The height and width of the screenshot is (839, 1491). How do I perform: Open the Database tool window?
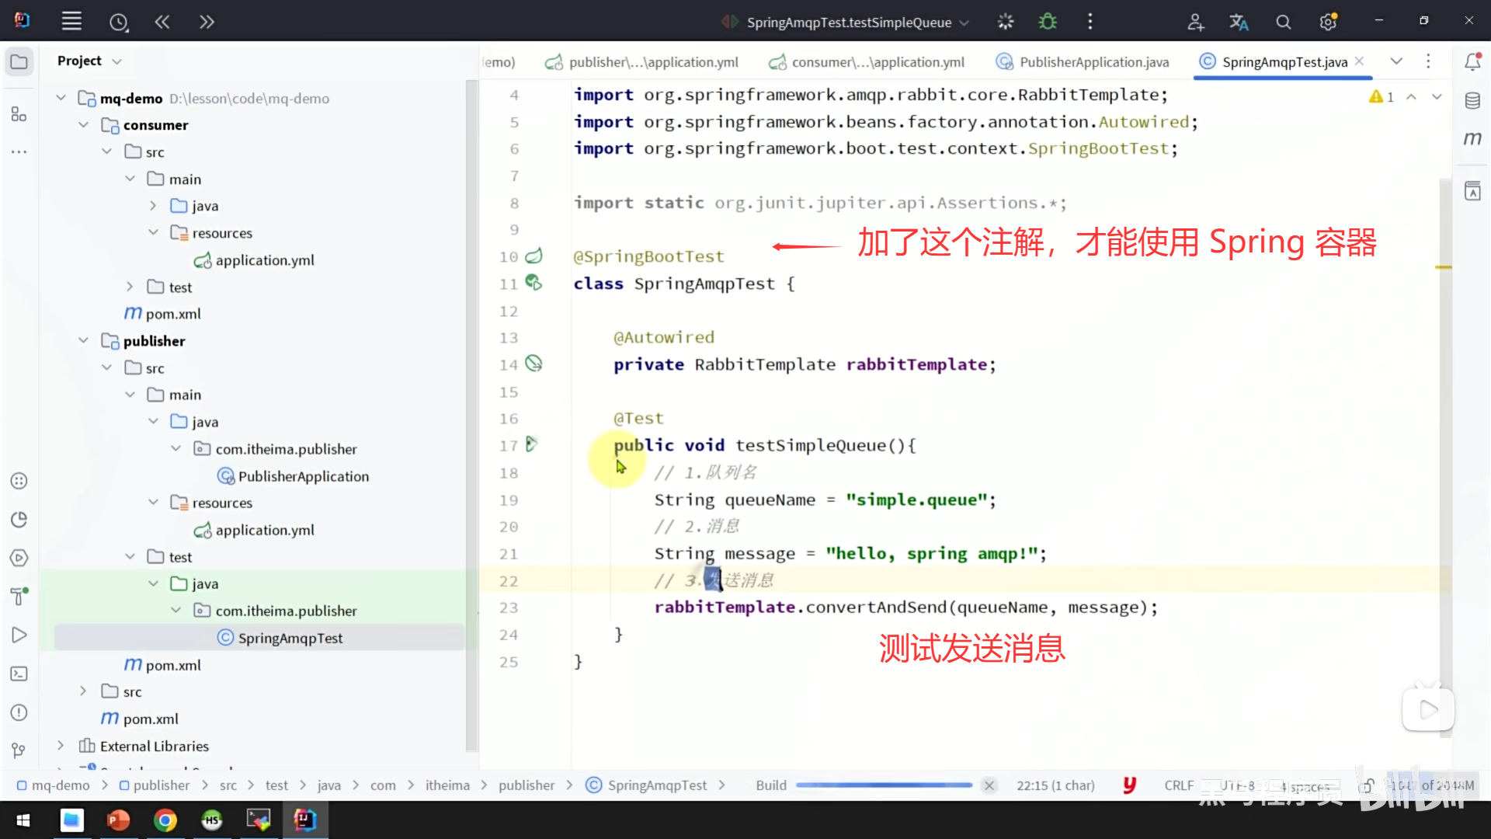[x=1472, y=101]
